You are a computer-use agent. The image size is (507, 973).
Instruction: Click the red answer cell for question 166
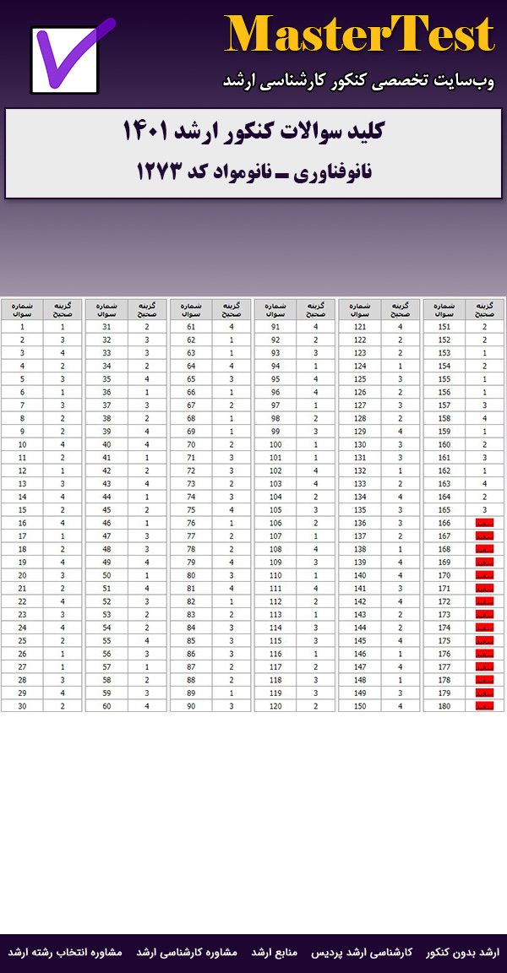pos(484,524)
